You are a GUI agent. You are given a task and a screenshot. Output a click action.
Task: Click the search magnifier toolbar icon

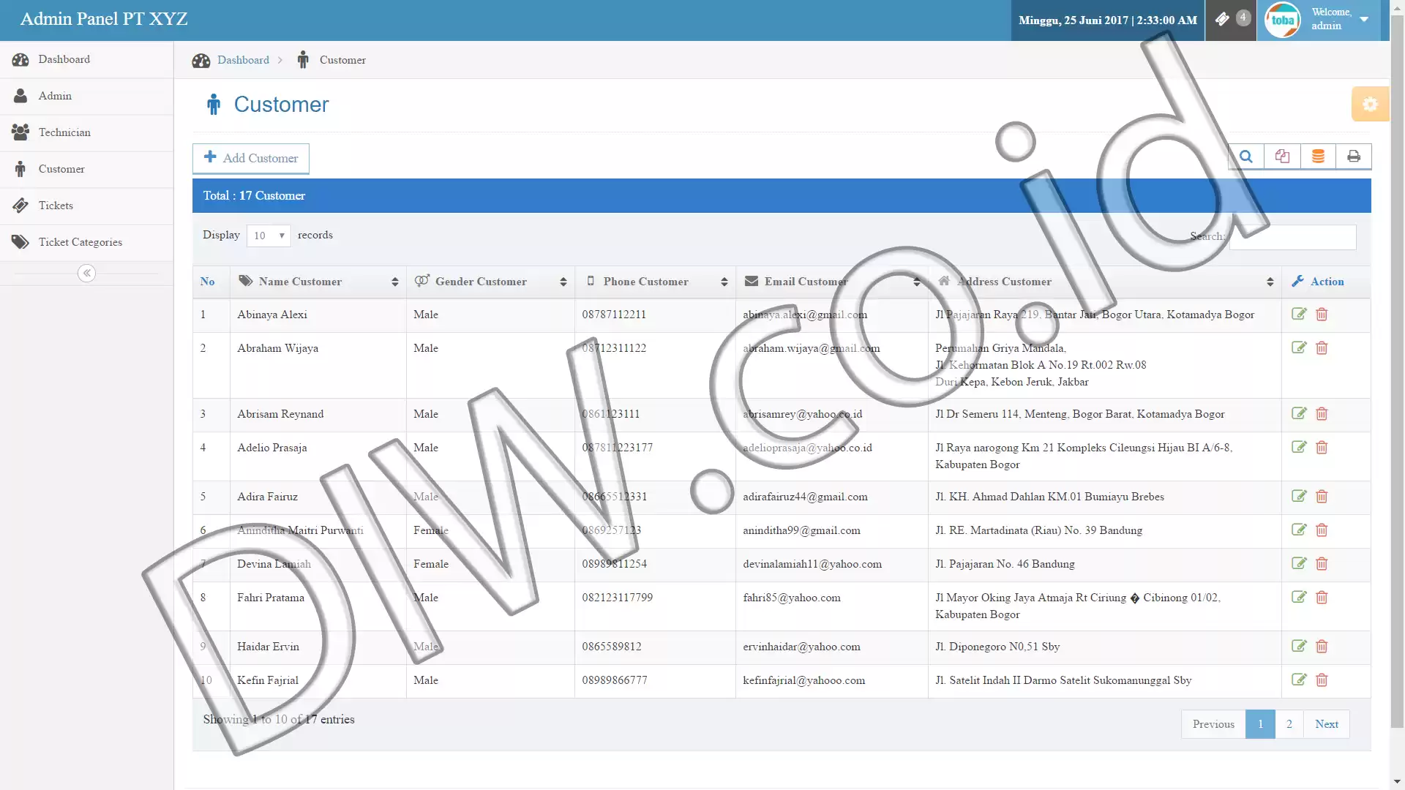pos(1246,157)
